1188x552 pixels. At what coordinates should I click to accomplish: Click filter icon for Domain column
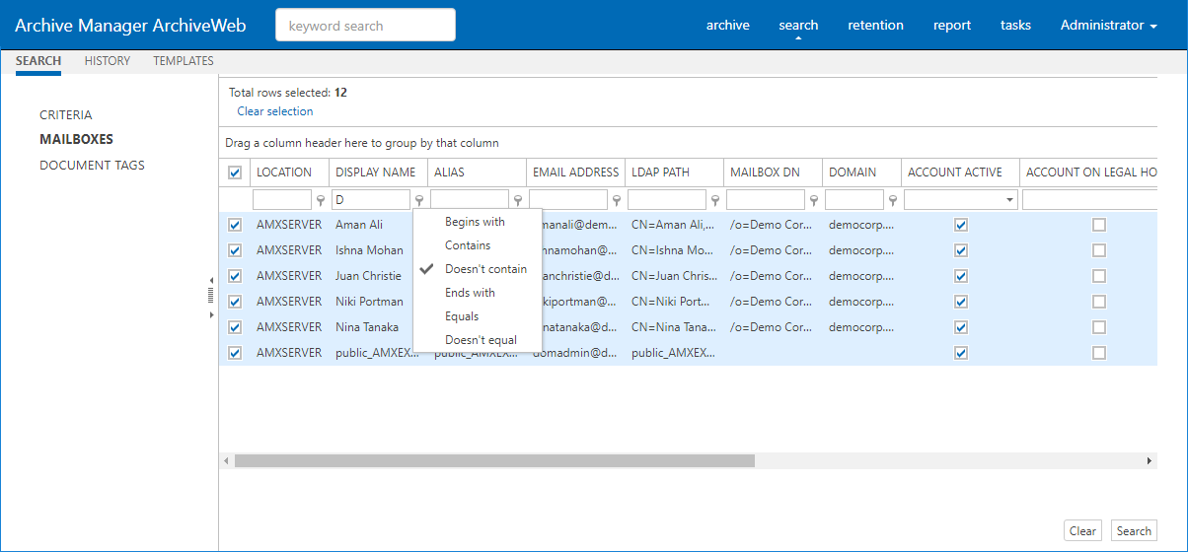point(892,200)
